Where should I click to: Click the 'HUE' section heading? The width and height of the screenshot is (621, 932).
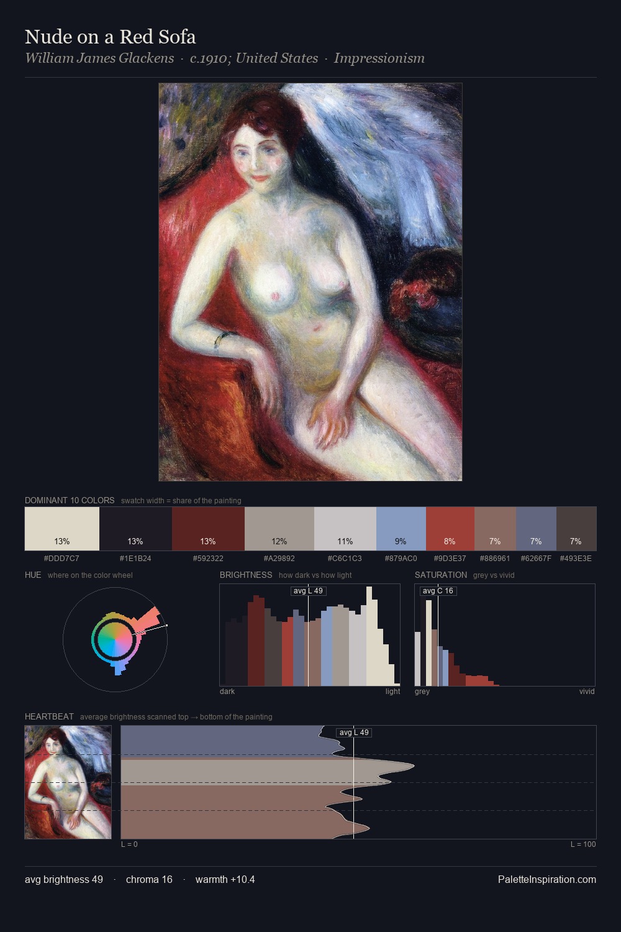pos(33,575)
